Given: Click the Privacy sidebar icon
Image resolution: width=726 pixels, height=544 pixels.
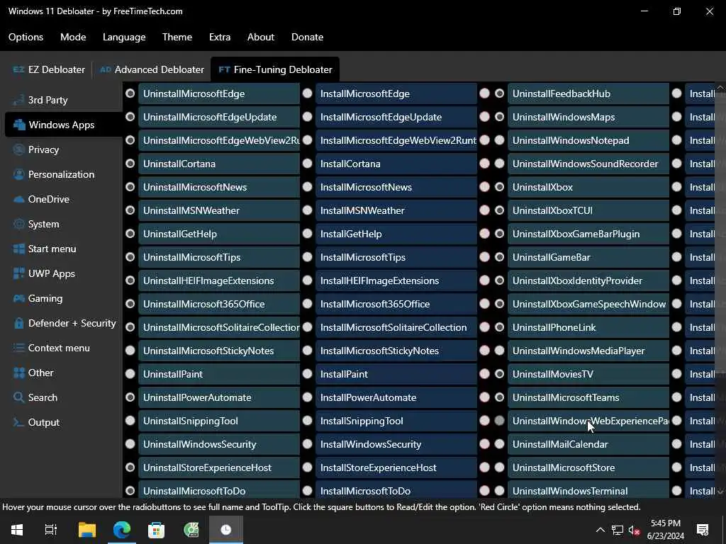Looking at the screenshot, I should 18,149.
